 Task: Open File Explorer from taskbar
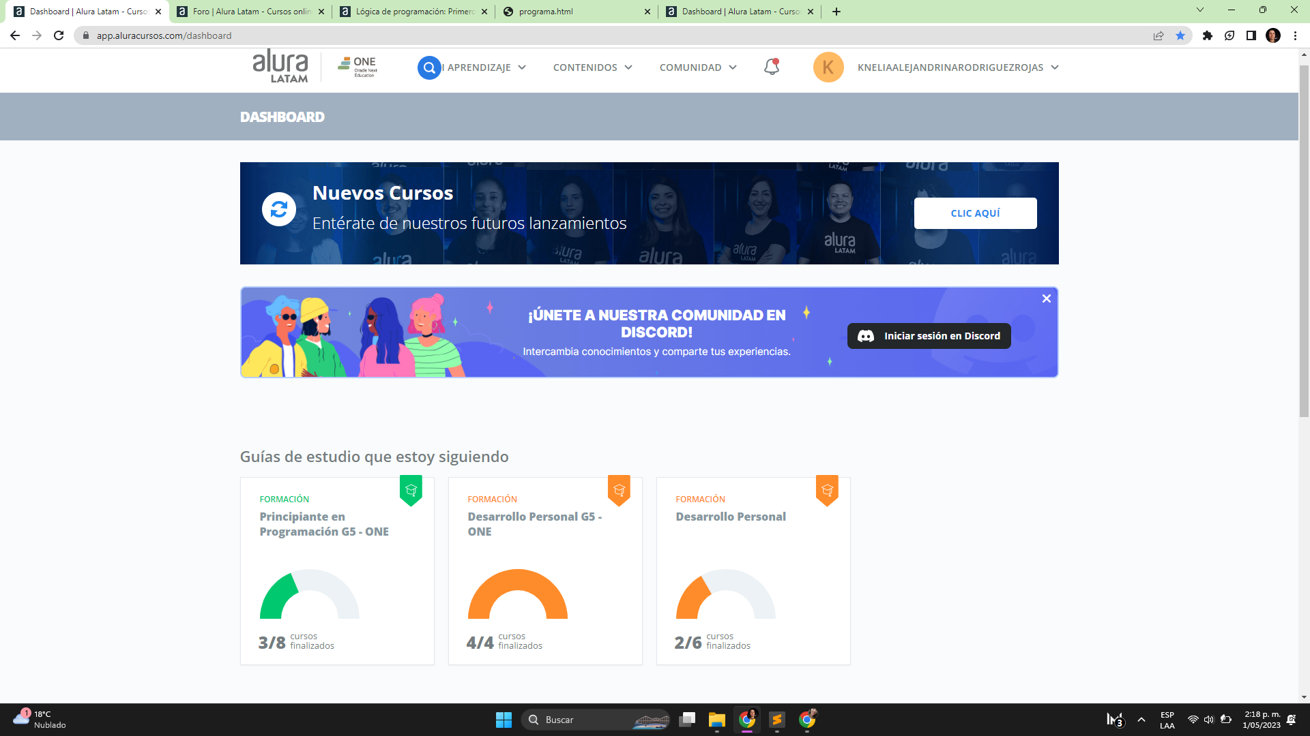pyautogui.click(x=716, y=720)
